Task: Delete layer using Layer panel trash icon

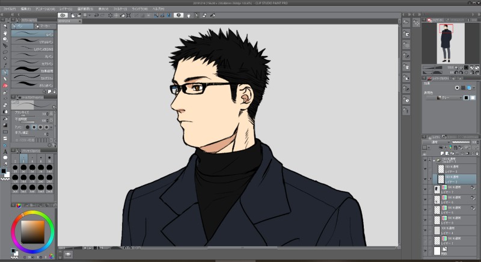Action: [x=477, y=153]
